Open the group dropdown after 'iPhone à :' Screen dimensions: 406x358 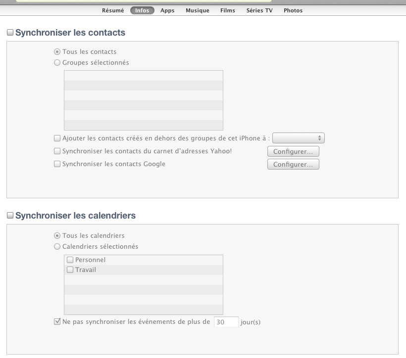[298, 138]
